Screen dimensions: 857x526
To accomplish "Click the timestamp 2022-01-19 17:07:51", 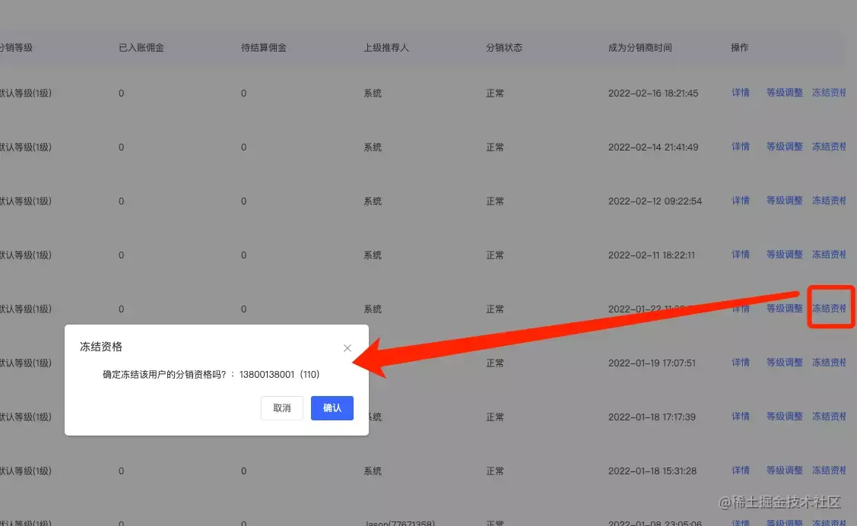I will (652, 363).
